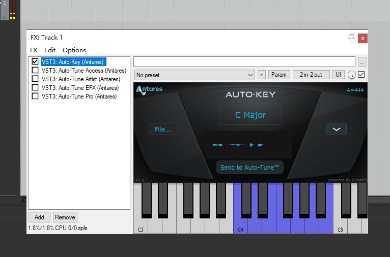The width and height of the screenshot is (390, 257).
Task: Select VST3: Auto-Tune EFX (Antares) entry
Action: pyautogui.click(x=80, y=88)
